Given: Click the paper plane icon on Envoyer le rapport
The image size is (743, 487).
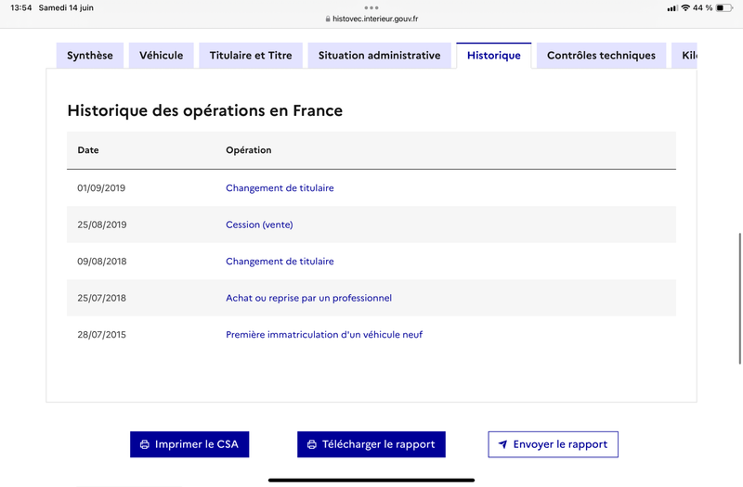Looking at the screenshot, I should (502, 444).
